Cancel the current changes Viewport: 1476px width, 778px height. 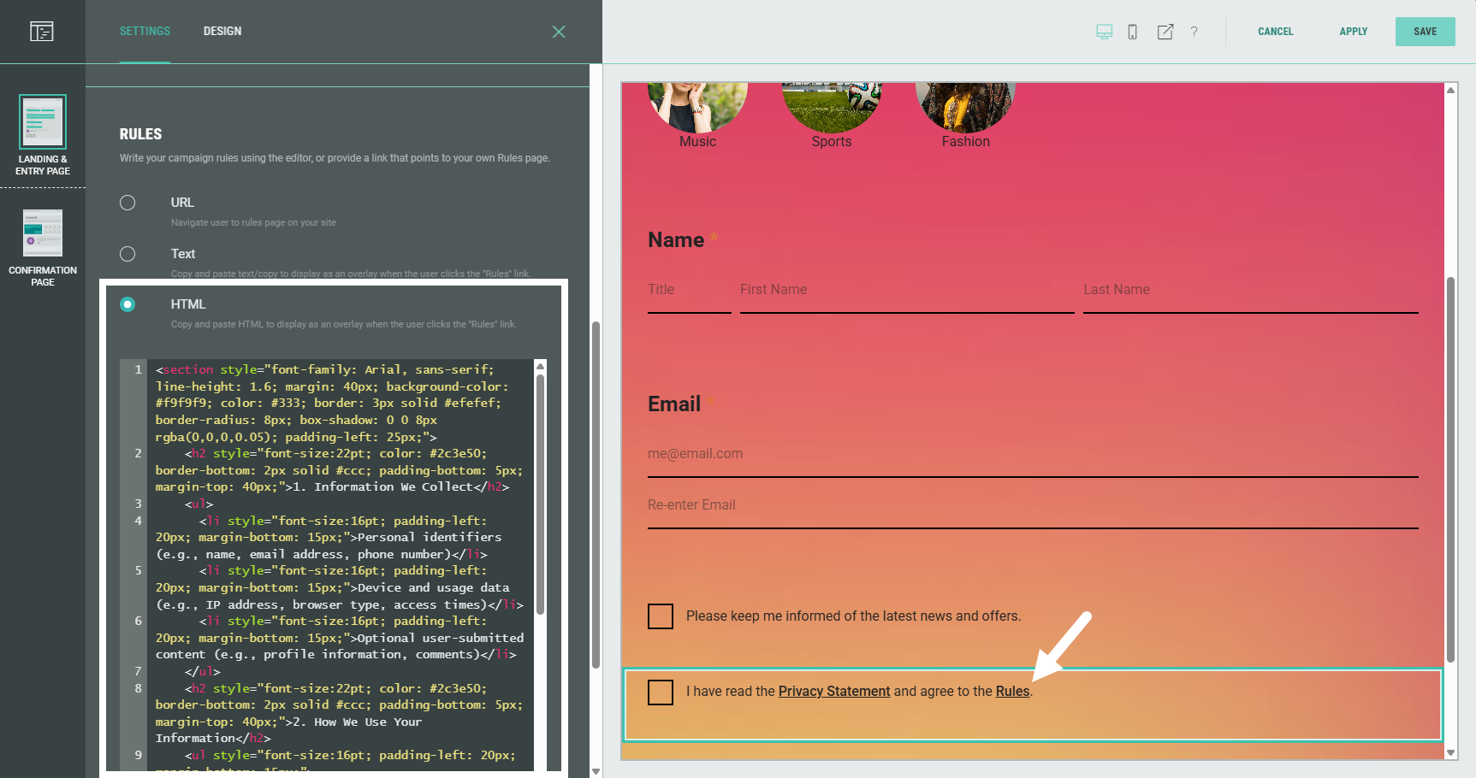(1275, 32)
